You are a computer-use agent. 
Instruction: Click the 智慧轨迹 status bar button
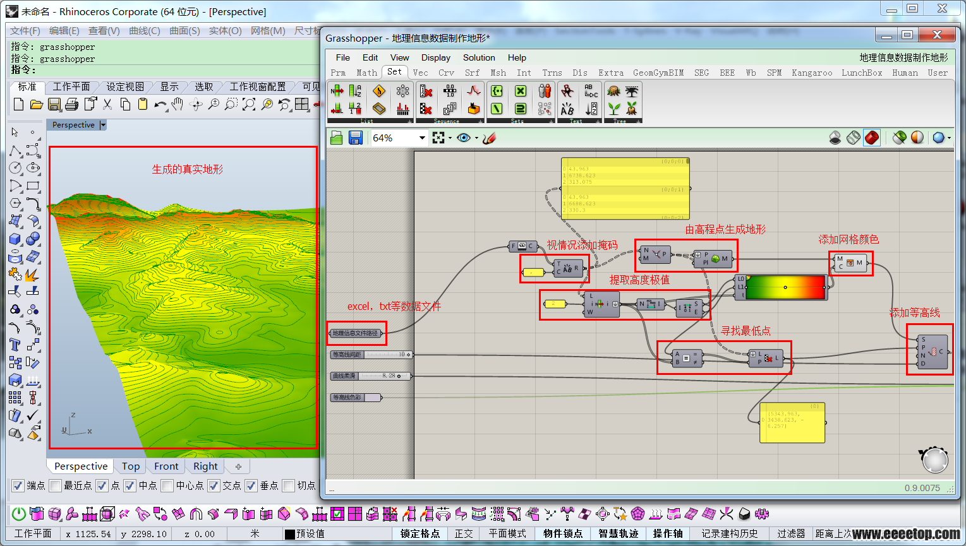619,534
